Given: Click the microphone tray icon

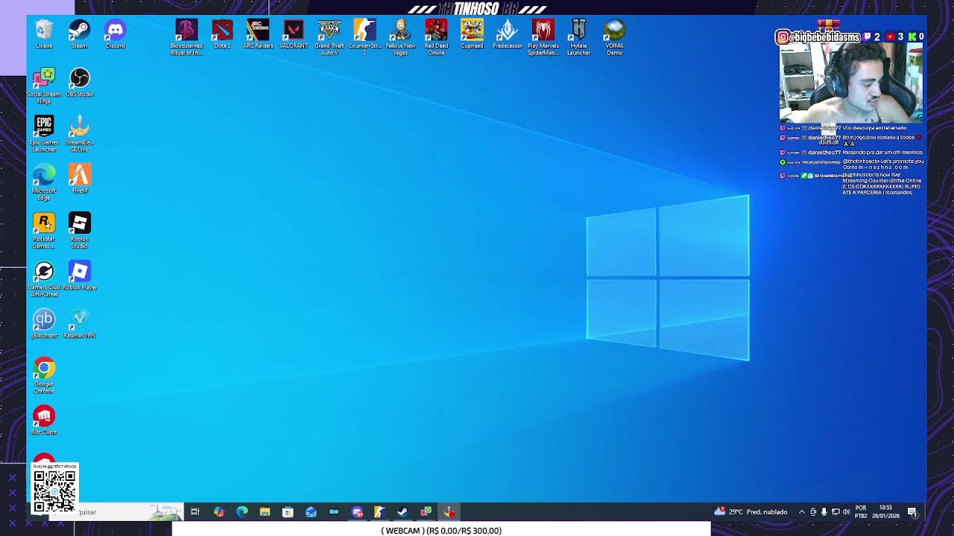Looking at the screenshot, I should pyautogui.click(x=824, y=512).
